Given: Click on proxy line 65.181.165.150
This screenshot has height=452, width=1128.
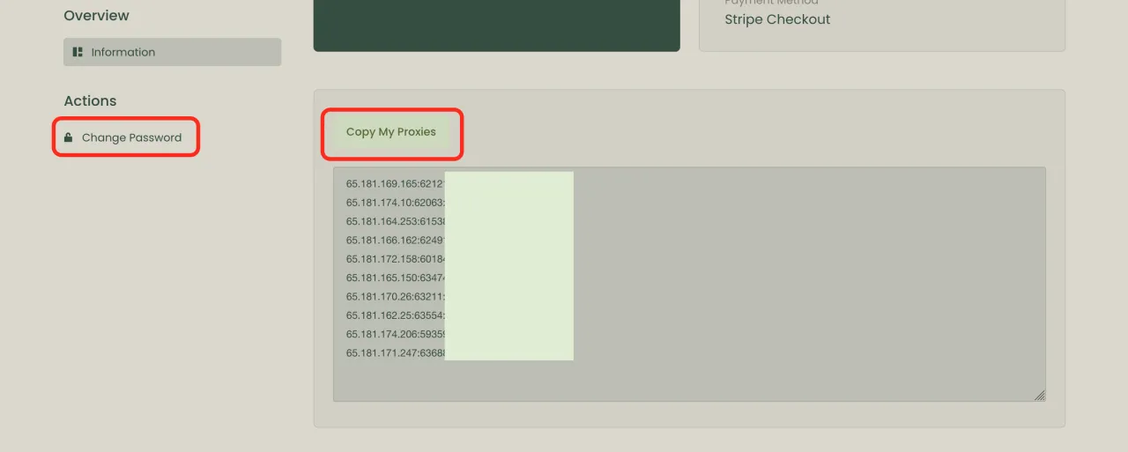Looking at the screenshot, I should click(x=394, y=278).
